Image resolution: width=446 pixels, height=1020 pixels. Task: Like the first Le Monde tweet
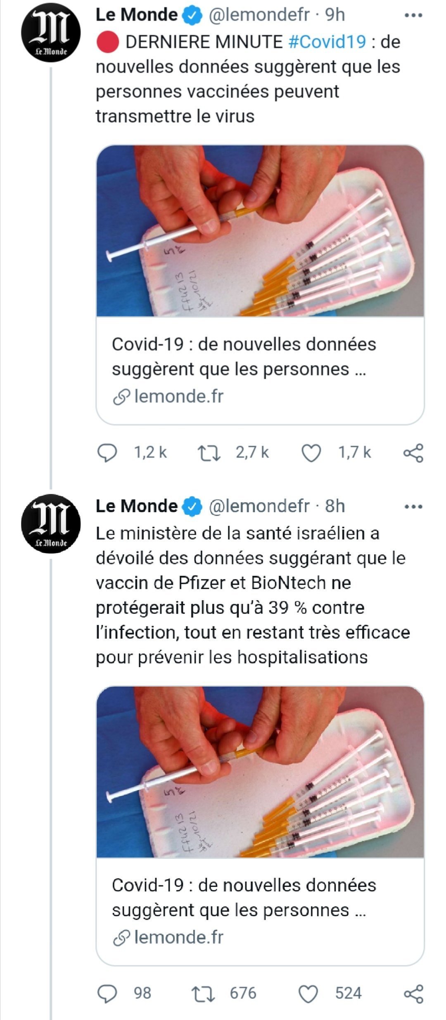[311, 453]
